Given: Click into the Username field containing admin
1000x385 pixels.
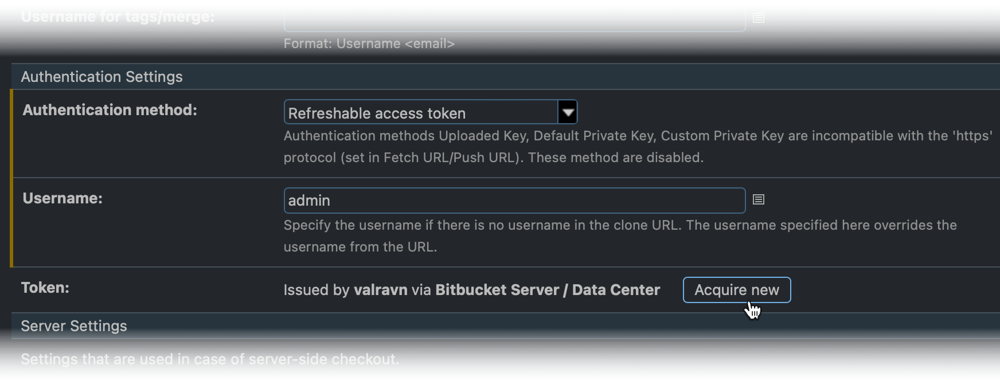Looking at the screenshot, I should [514, 201].
